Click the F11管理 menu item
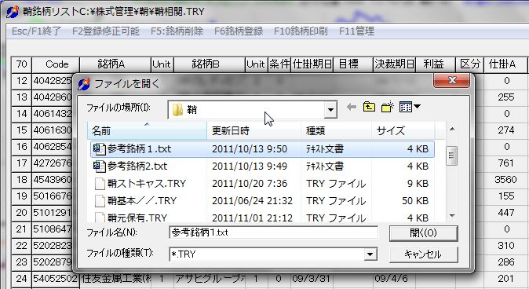Image resolution: width=529 pixels, height=289 pixels. 356,31
